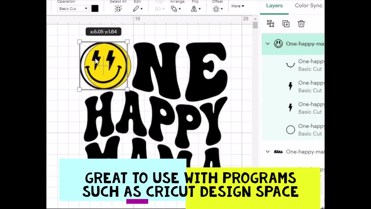The height and width of the screenshot is (209, 371).
Task: Open the More menu
Action: click(x=238, y=6)
